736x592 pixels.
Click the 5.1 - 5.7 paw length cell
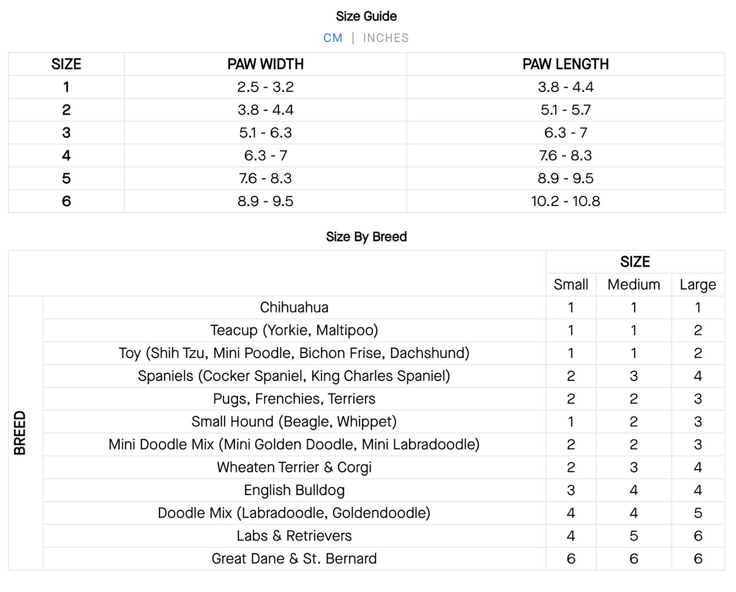[565, 110]
